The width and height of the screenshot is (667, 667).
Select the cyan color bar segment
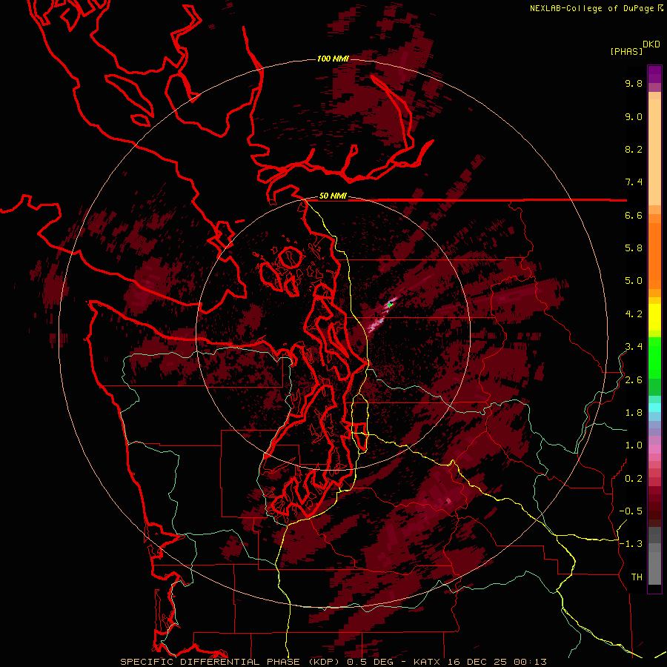point(654,407)
